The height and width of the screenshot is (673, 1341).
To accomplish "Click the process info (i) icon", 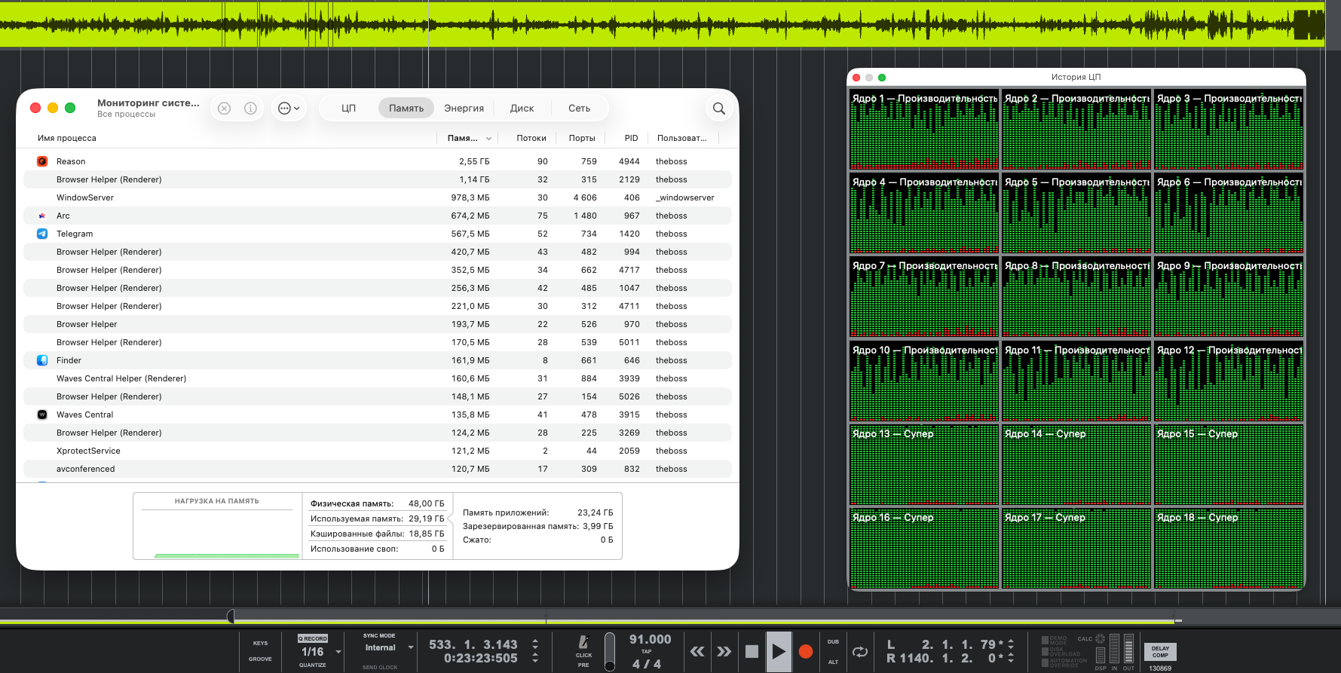I will point(250,109).
